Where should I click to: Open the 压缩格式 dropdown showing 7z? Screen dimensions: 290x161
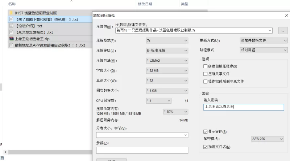[166, 40]
